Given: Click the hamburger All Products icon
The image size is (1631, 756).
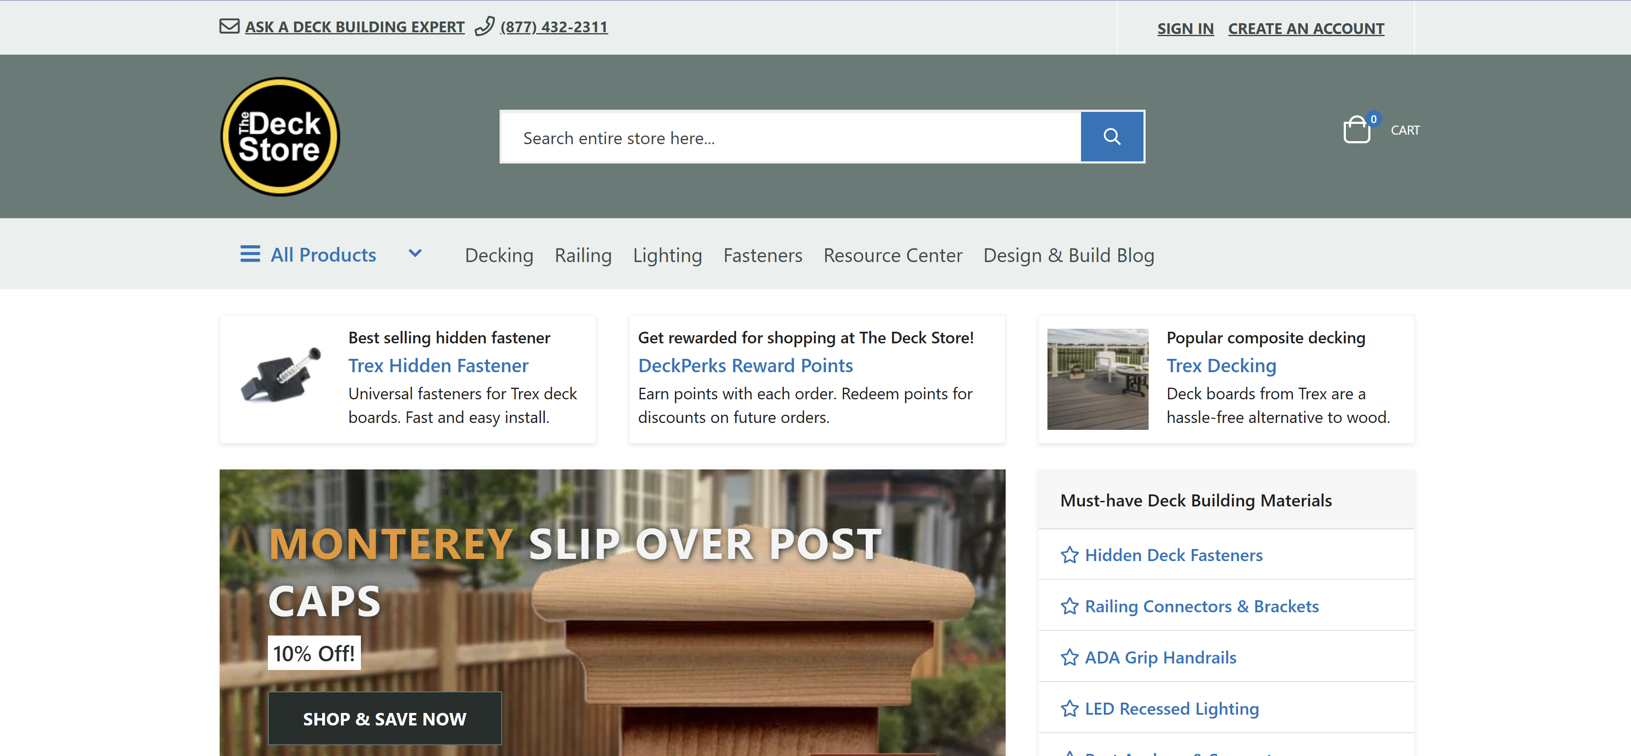Looking at the screenshot, I should click(250, 254).
